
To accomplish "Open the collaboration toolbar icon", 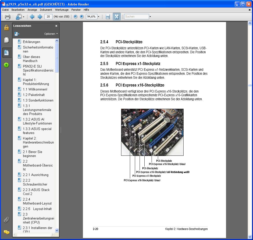I will pyautogui.click(x=19, y=17).
